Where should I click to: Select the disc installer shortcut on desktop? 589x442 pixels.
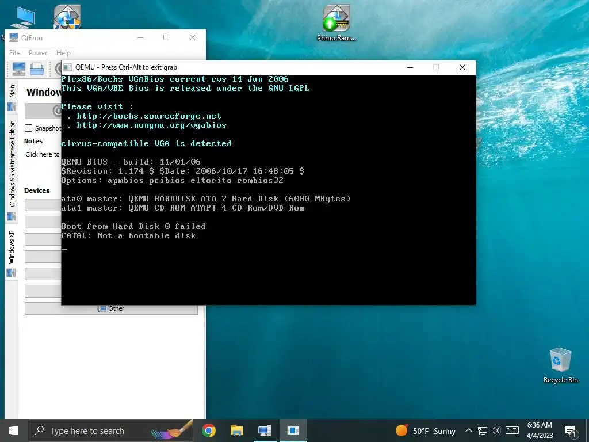coord(67,17)
